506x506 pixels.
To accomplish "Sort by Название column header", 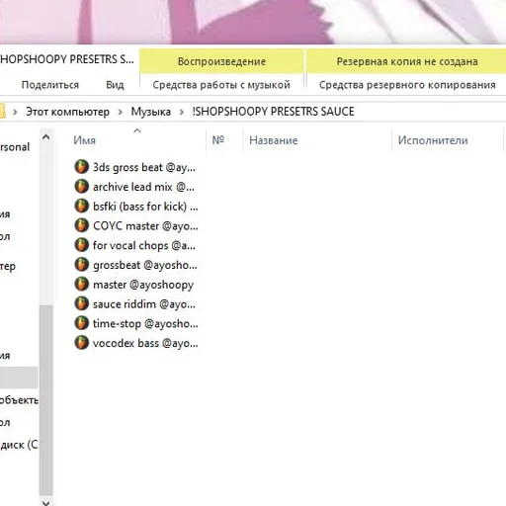I will [274, 140].
